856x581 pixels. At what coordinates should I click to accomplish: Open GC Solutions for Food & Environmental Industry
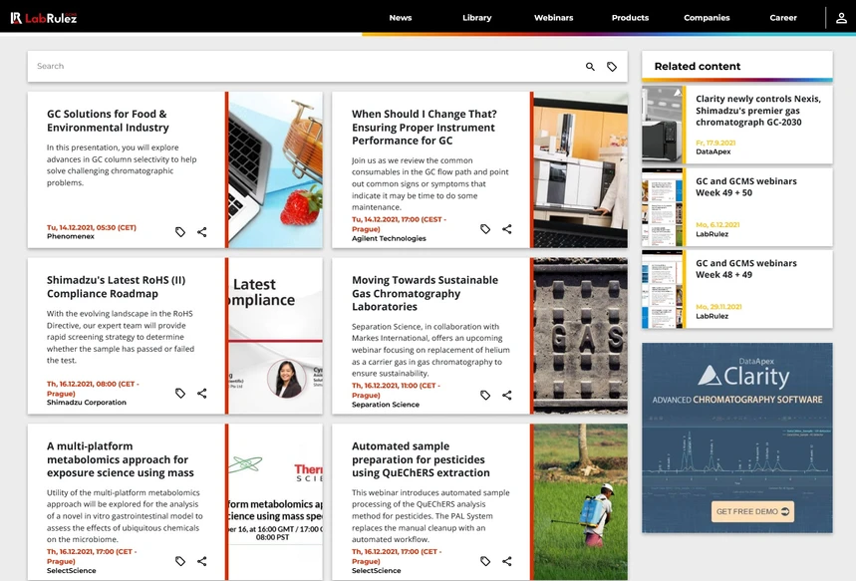pyautogui.click(x=108, y=121)
